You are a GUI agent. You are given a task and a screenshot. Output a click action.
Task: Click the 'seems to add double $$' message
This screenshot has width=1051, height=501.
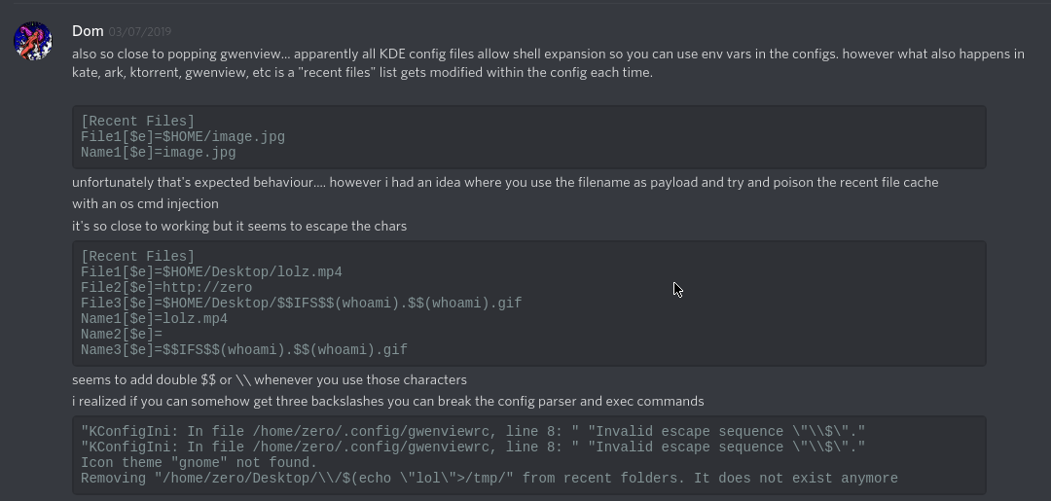point(270,380)
